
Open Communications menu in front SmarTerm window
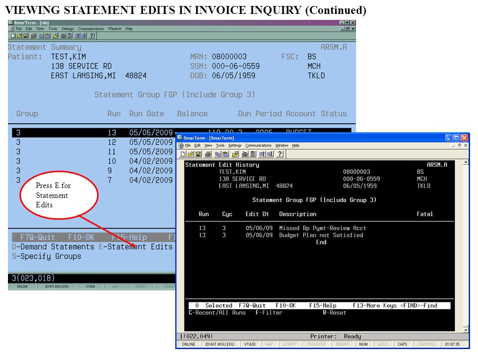point(258,146)
